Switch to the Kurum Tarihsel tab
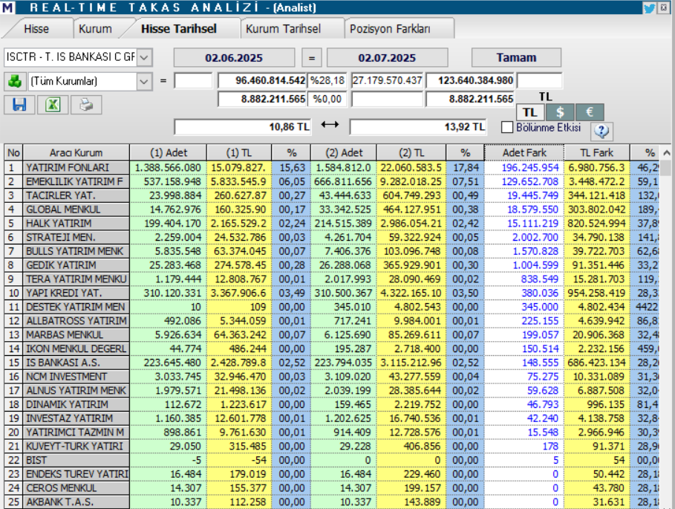This screenshot has height=509, width=675. point(283,29)
